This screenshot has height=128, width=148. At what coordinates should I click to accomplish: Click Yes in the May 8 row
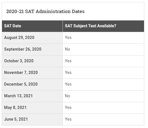point(68,108)
